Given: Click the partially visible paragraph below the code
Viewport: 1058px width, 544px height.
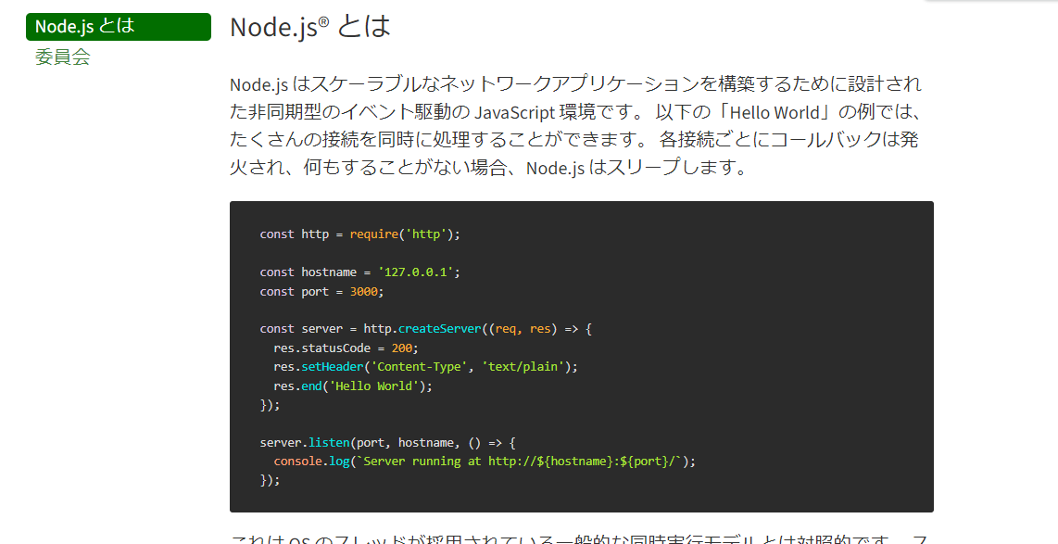Looking at the screenshot, I should point(575,538).
